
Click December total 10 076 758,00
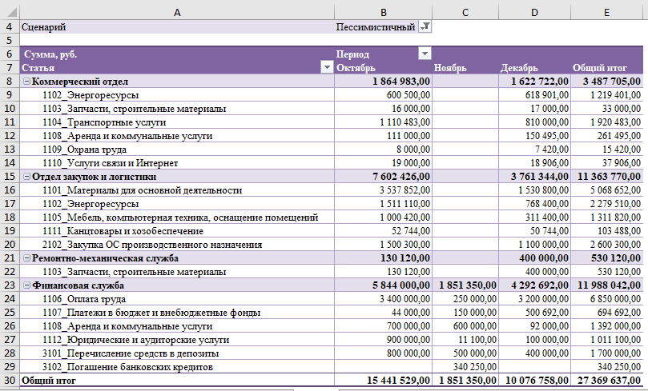pyautogui.click(x=534, y=381)
